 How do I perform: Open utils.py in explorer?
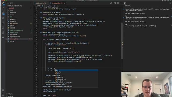click(x=12, y=41)
